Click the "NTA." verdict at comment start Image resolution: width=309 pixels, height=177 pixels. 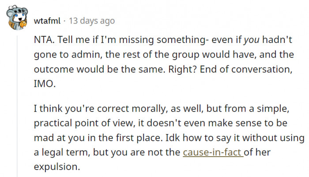[x=43, y=40]
